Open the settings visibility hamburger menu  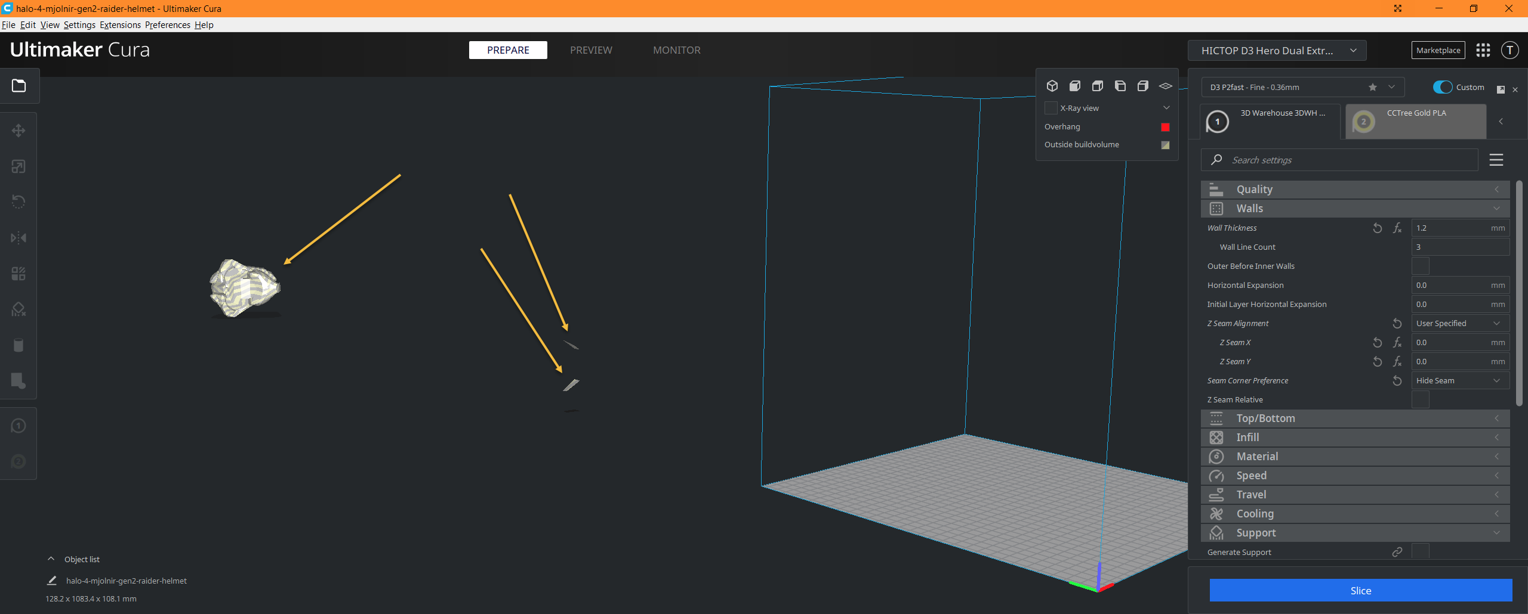1496,160
